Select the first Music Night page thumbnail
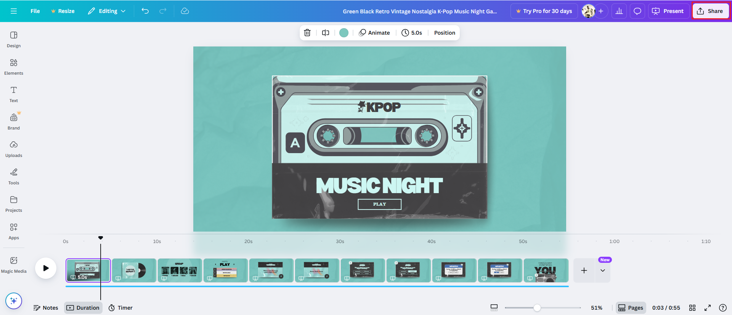 click(88, 270)
